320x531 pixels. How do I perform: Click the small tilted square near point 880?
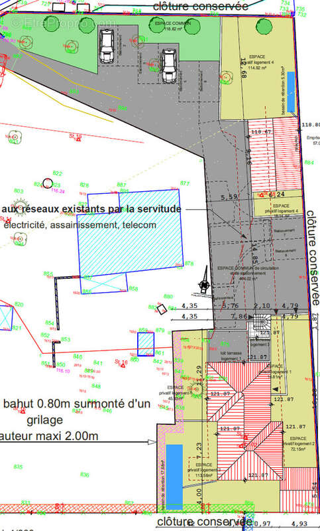pos(162,309)
